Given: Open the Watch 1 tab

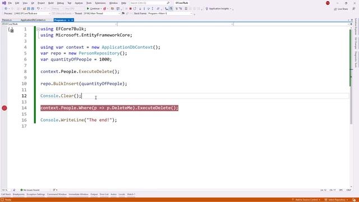Looking at the screenshot, I should click(131, 195).
